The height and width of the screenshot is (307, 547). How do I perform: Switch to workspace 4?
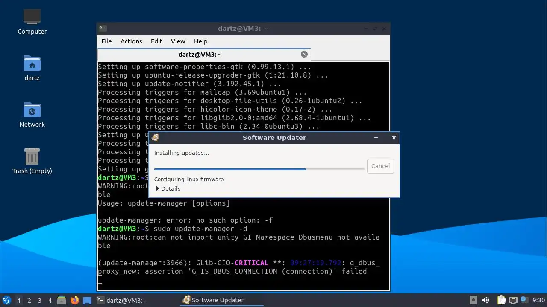pos(50,301)
